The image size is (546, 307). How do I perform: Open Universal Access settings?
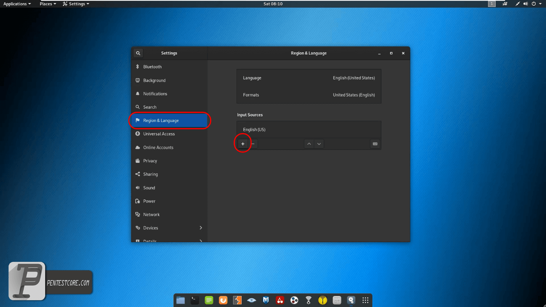pos(169,134)
